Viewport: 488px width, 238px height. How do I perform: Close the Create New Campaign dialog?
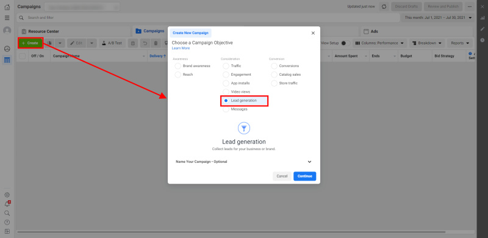coord(313,33)
